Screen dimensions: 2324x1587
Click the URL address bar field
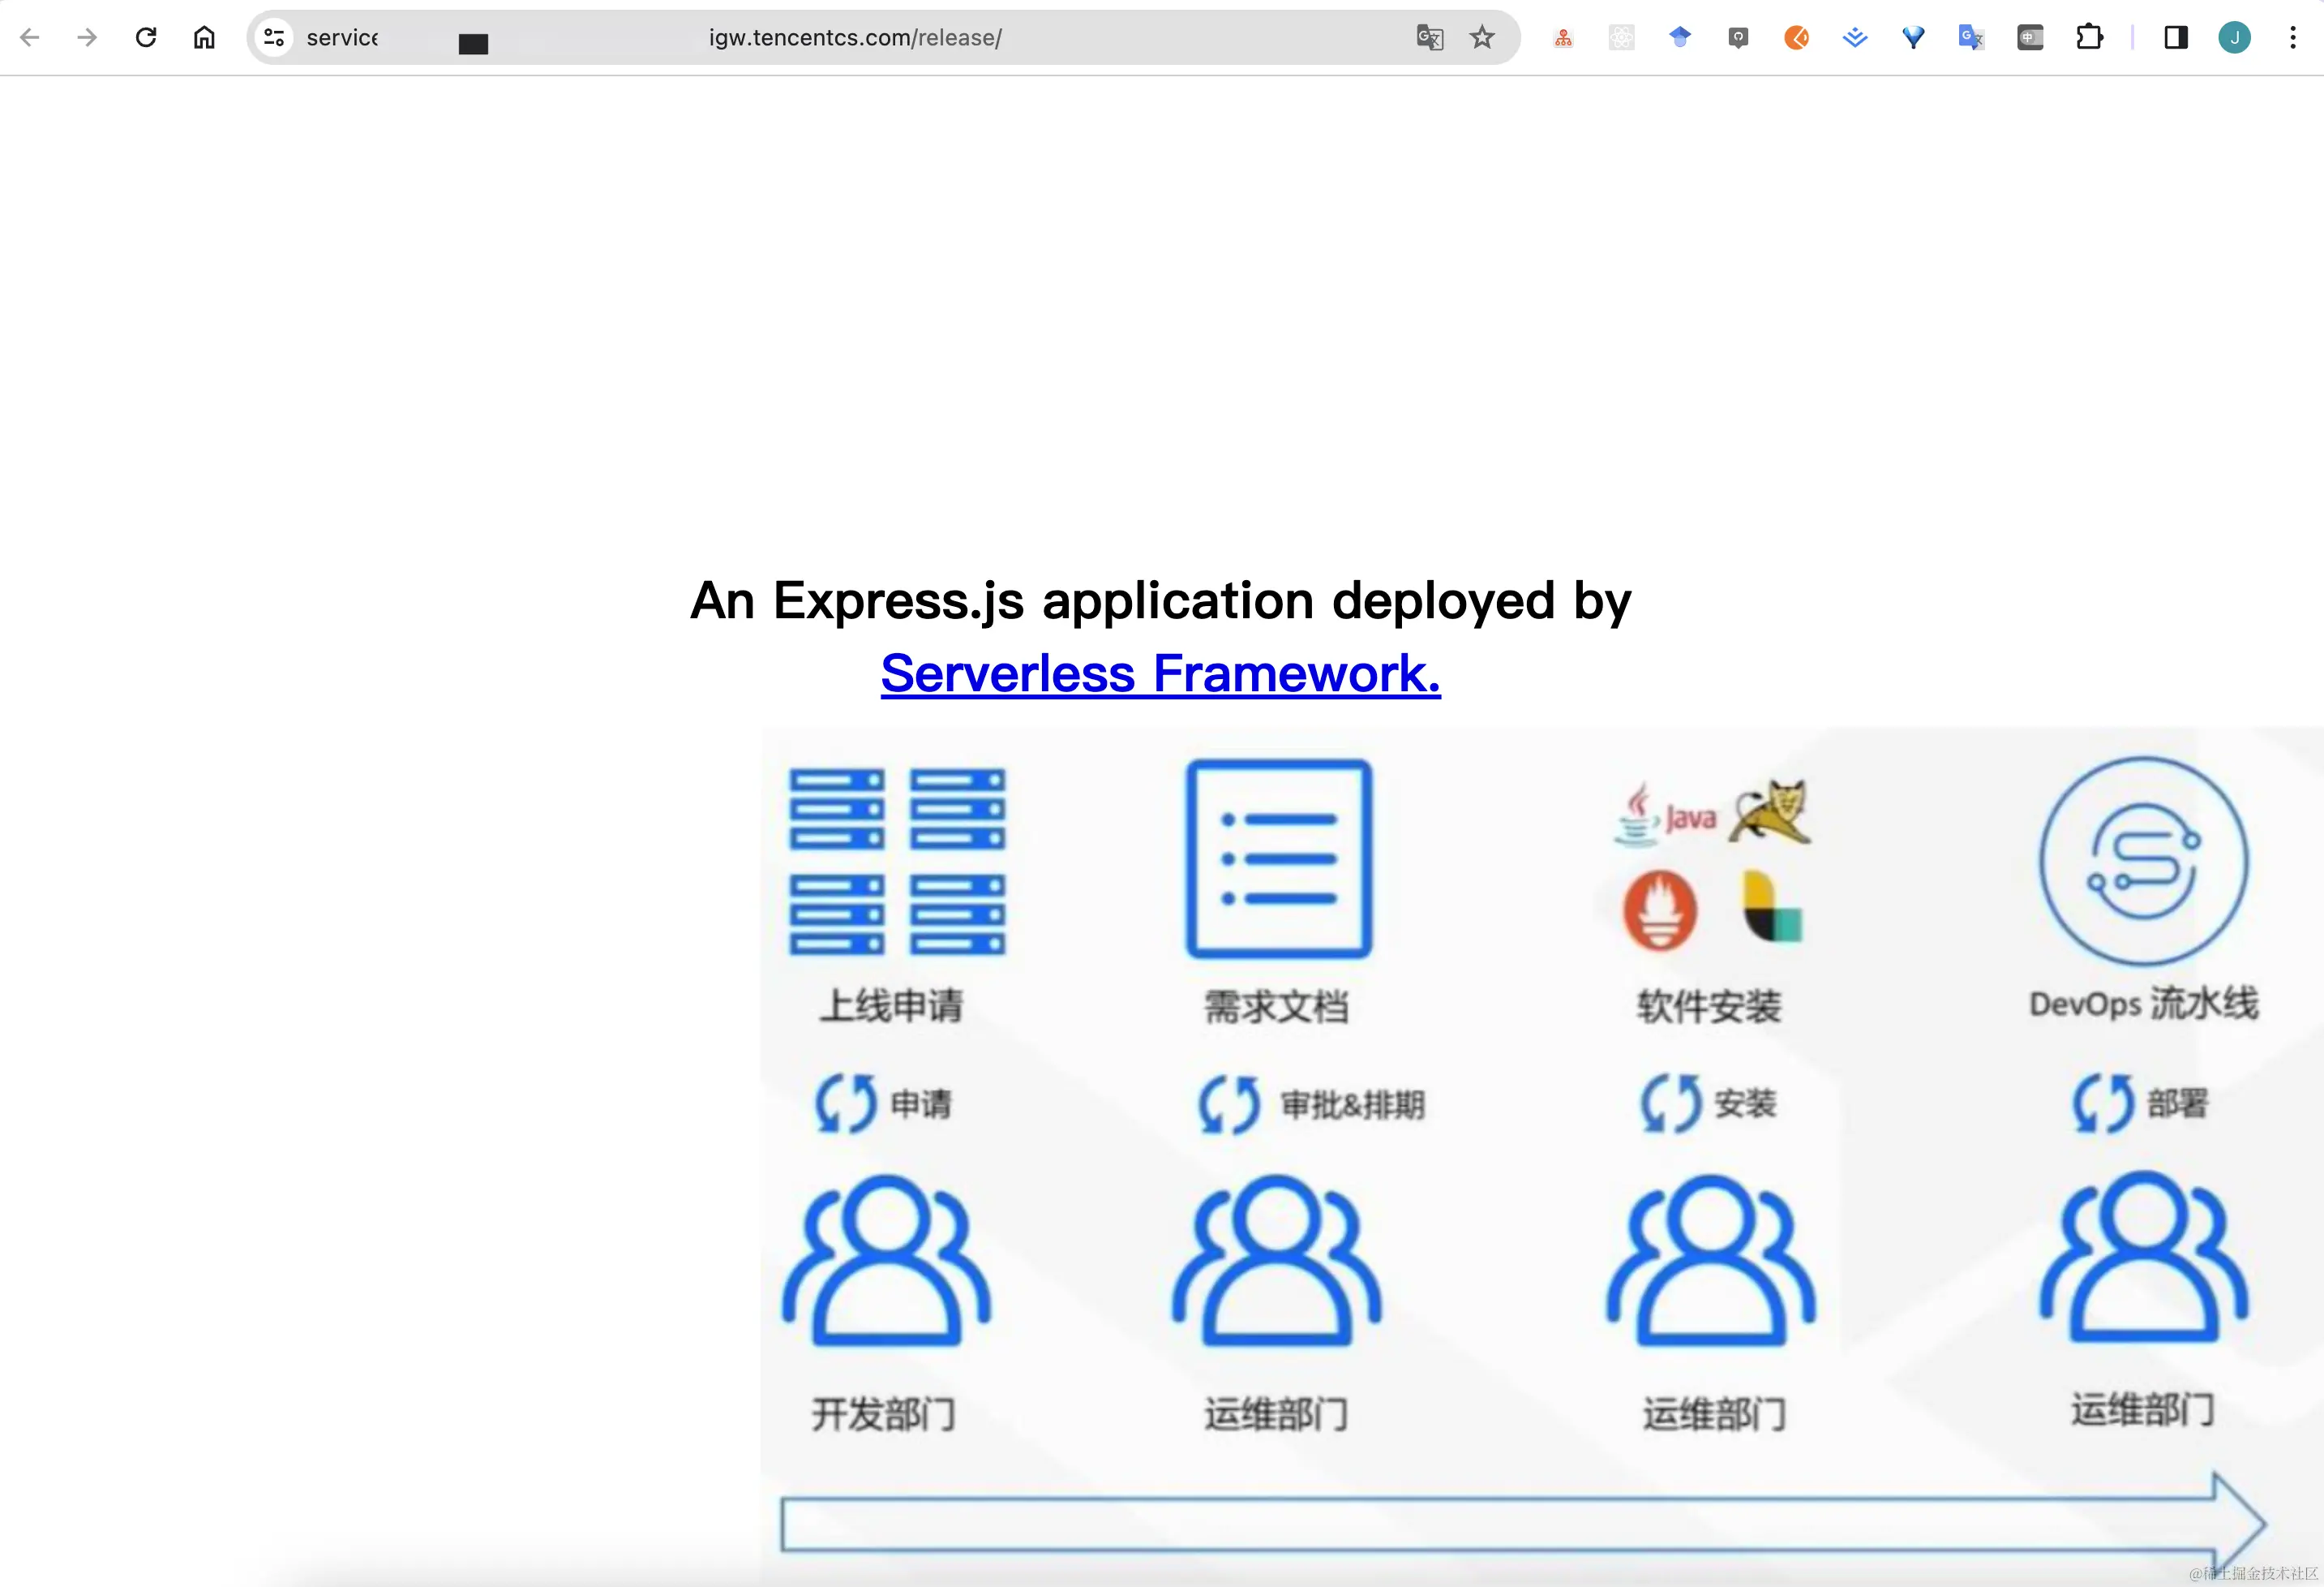click(855, 38)
